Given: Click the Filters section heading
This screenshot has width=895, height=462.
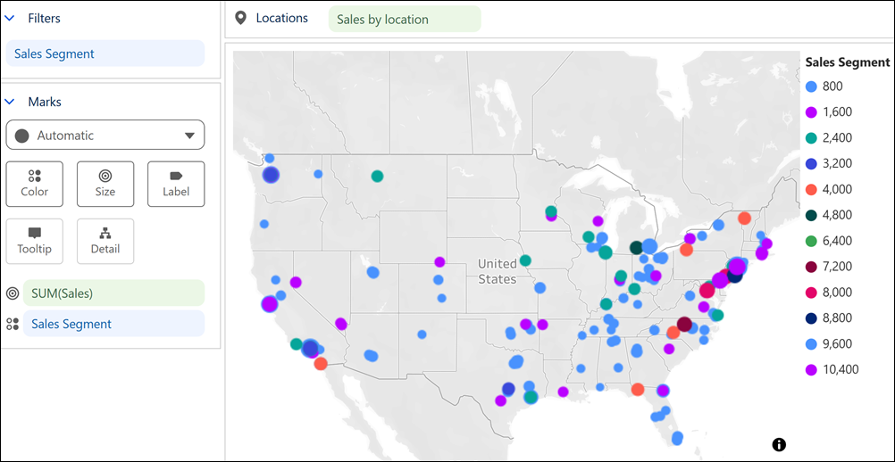Looking at the screenshot, I should point(45,18).
